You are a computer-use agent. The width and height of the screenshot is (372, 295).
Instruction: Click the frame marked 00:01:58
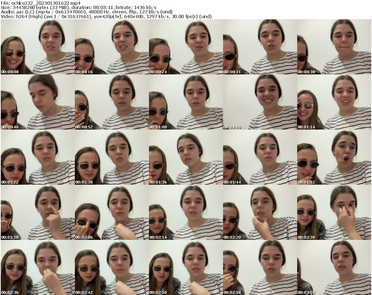point(37,213)
